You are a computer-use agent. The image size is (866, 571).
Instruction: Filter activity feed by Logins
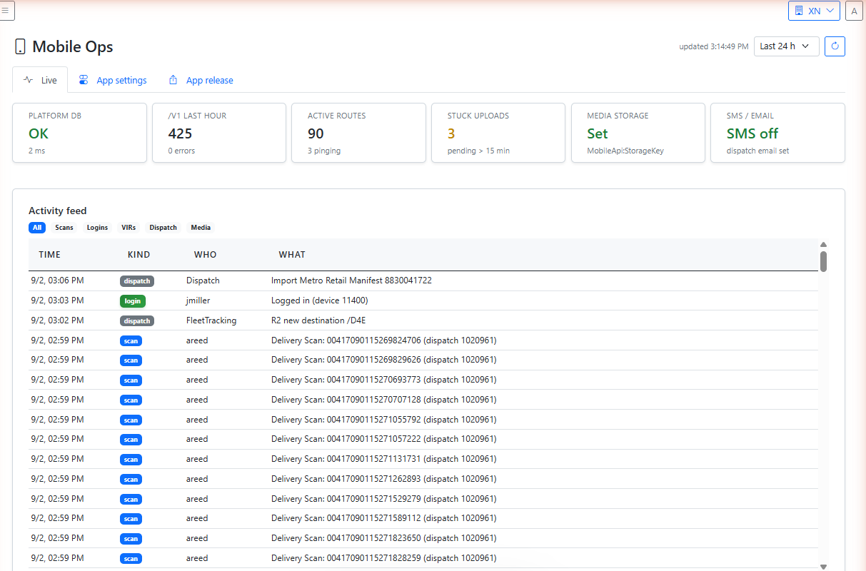point(97,228)
